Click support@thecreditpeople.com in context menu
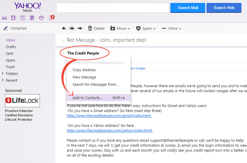Screen dimensions: 247x163 click(x=98, y=63)
